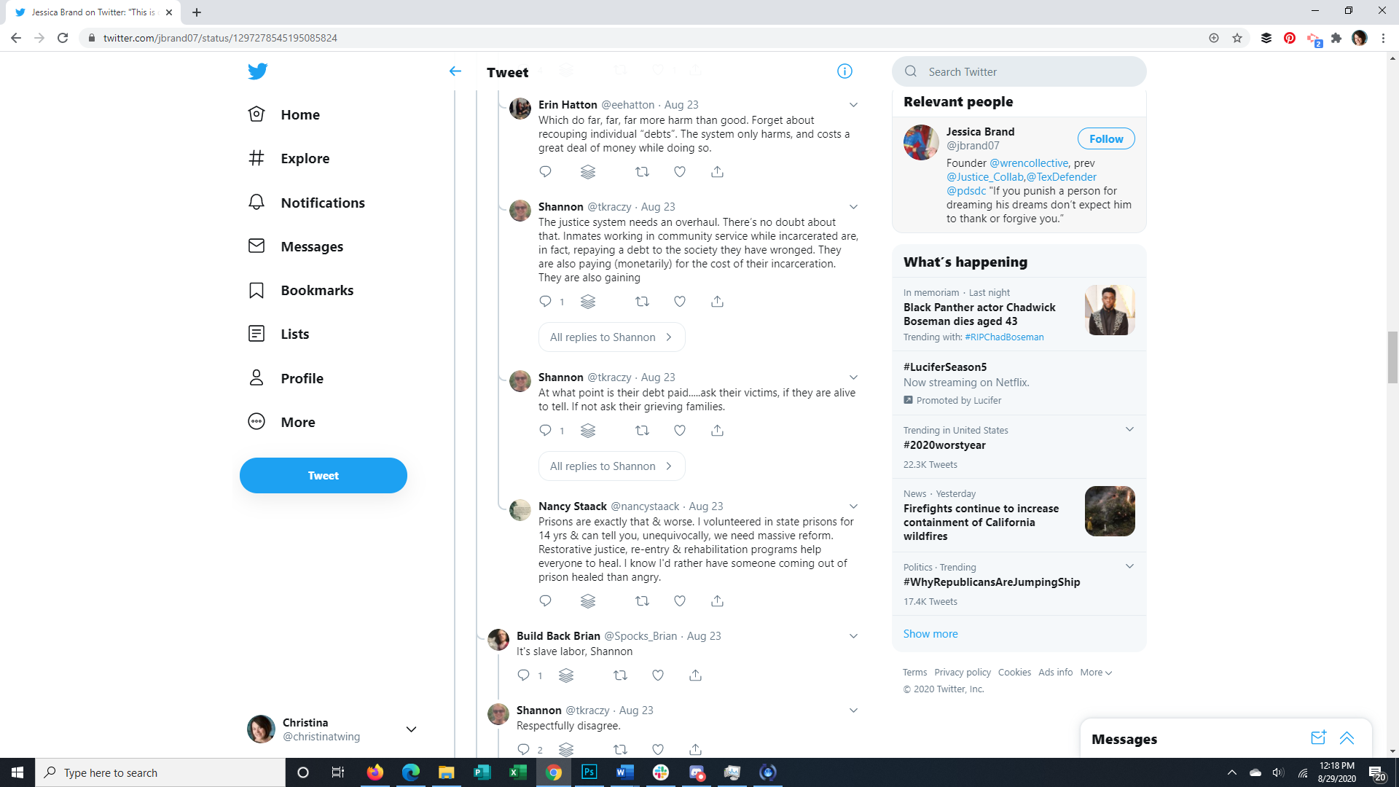Share Erin Hatton's tweet
Viewport: 1399px width, 787px height.
coord(717,172)
